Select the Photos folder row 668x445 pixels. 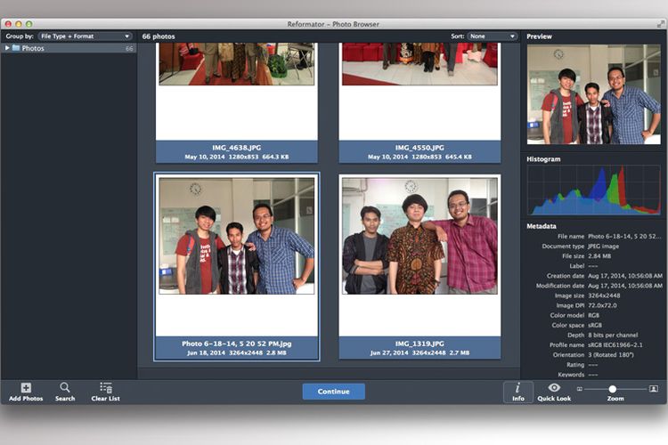(x=69, y=48)
